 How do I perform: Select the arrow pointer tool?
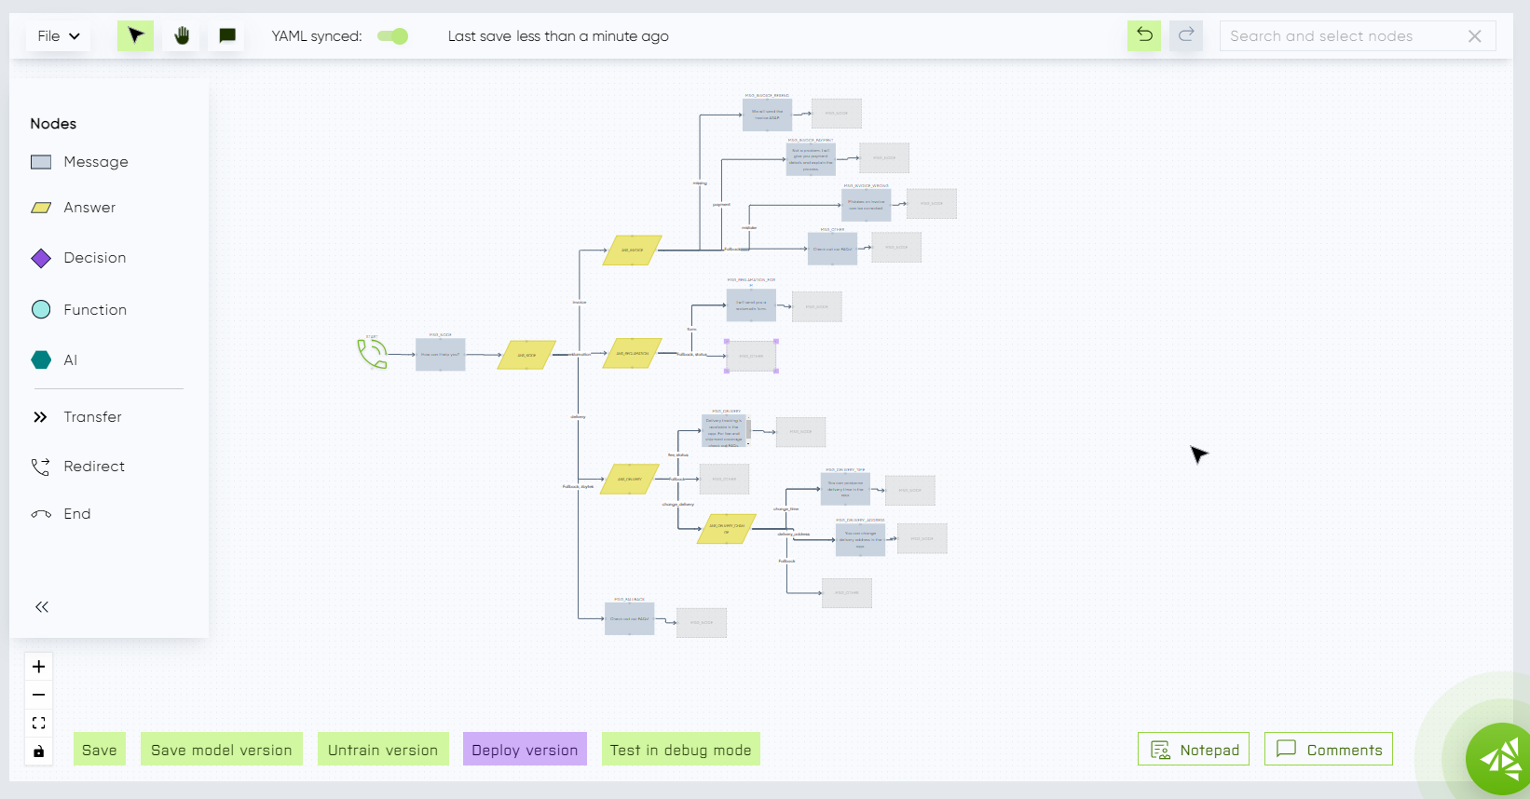point(136,36)
